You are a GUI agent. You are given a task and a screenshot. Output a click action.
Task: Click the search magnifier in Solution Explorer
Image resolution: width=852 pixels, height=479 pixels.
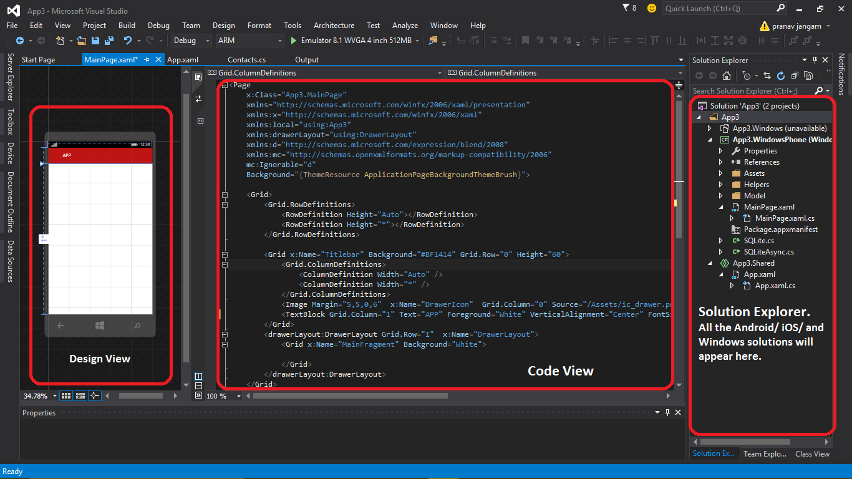820,90
